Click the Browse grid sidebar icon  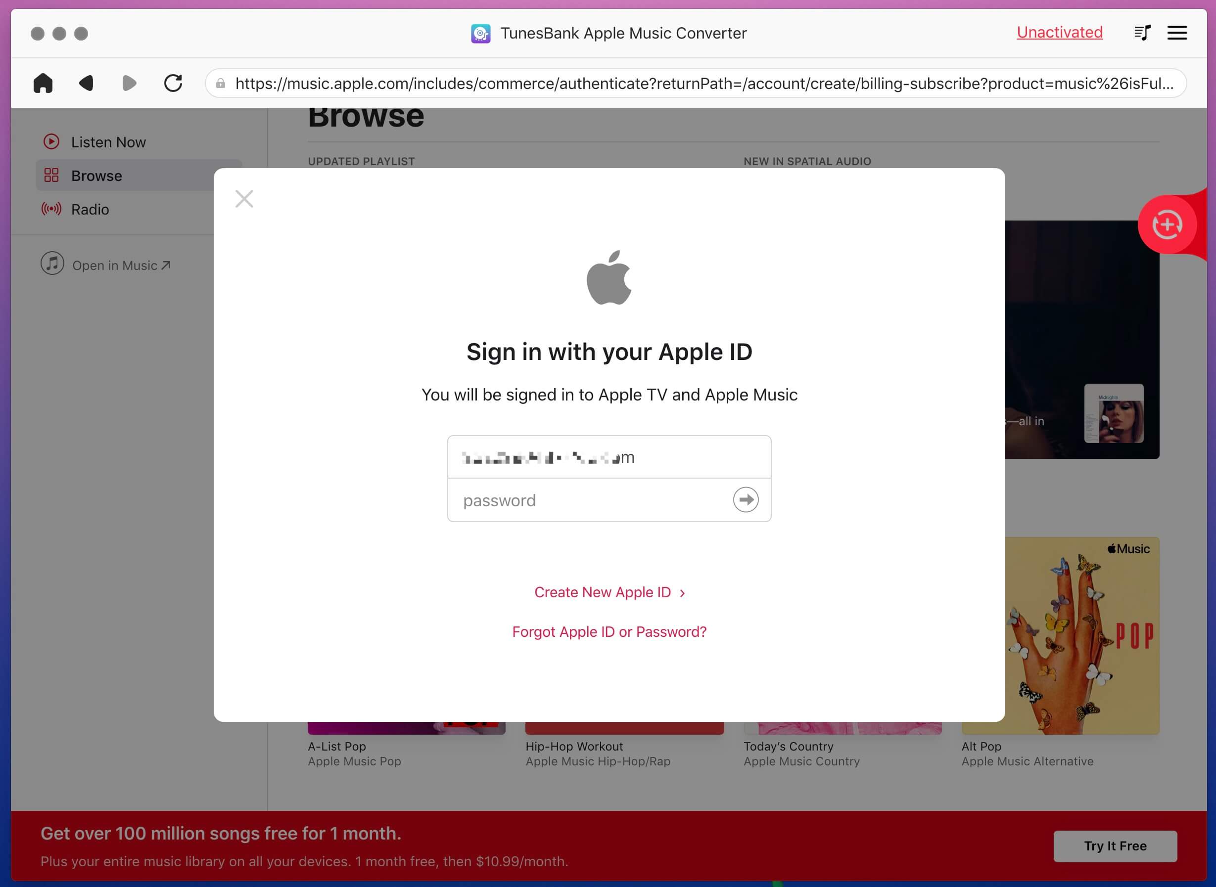tap(51, 176)
